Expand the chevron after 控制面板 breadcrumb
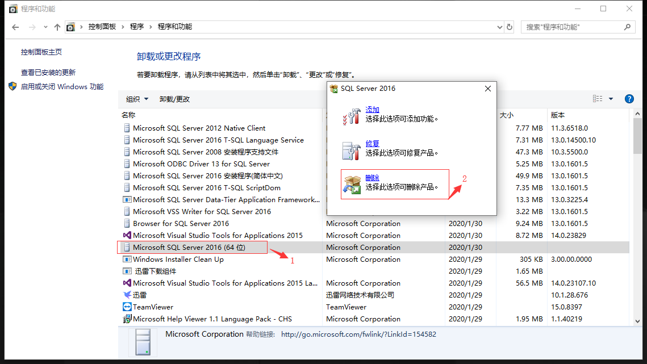The height and width of the screenshot is (364, 647). [x=123, y=27]
